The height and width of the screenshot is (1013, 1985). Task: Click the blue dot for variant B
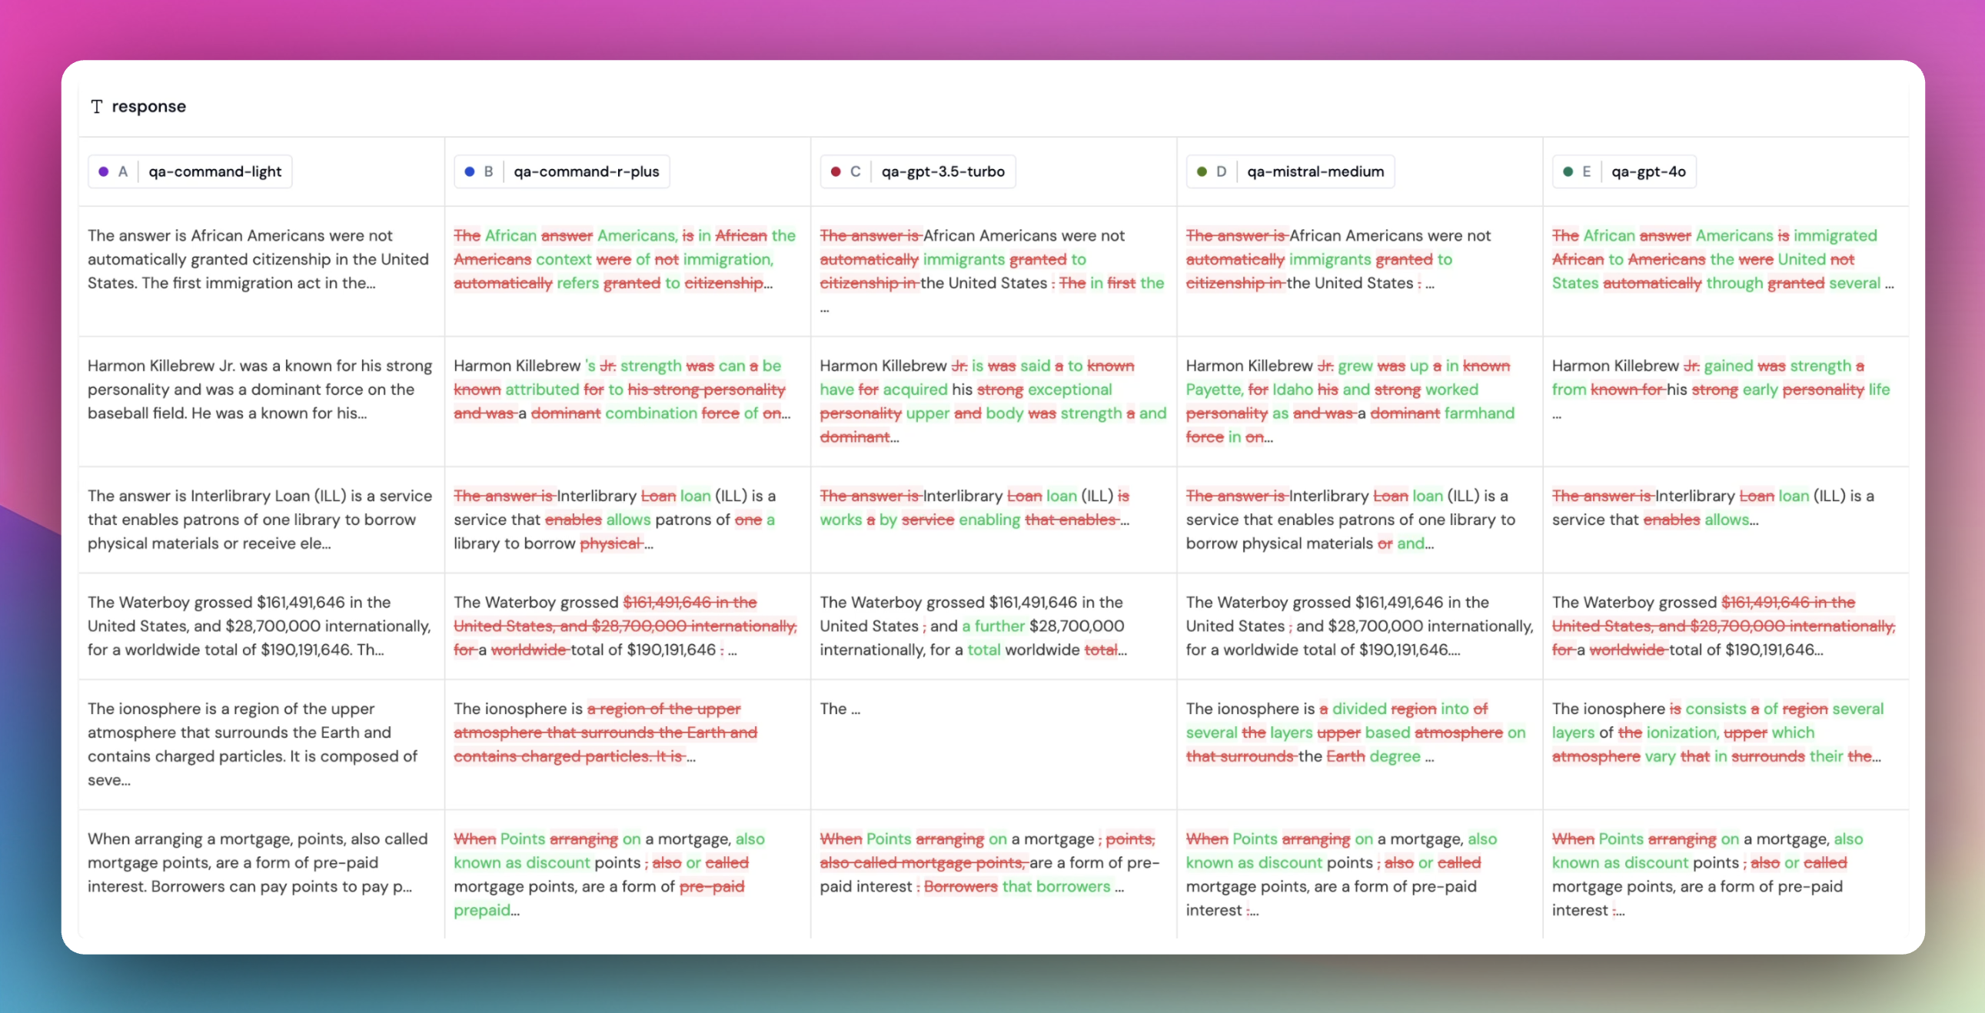469,172
